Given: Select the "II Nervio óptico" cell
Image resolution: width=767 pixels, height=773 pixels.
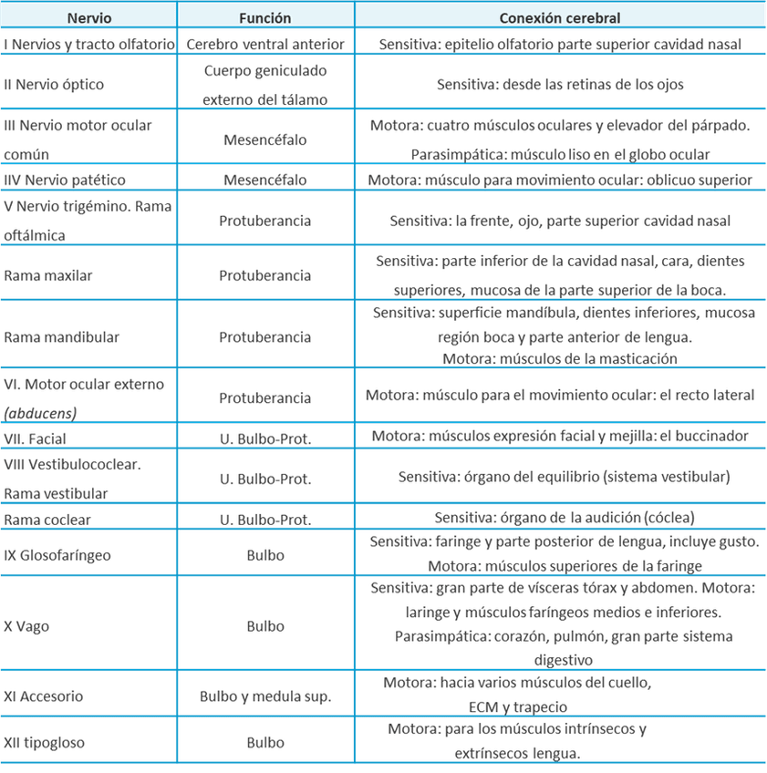Looking at the screenshot, I should coord(55,84).
